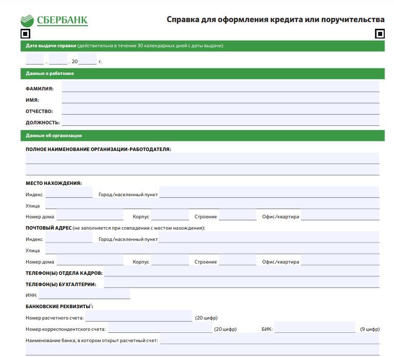This screenshot has height=357, width=394.
Task: Click the Сбербанк logo
Action: click(x=54, y=21)
